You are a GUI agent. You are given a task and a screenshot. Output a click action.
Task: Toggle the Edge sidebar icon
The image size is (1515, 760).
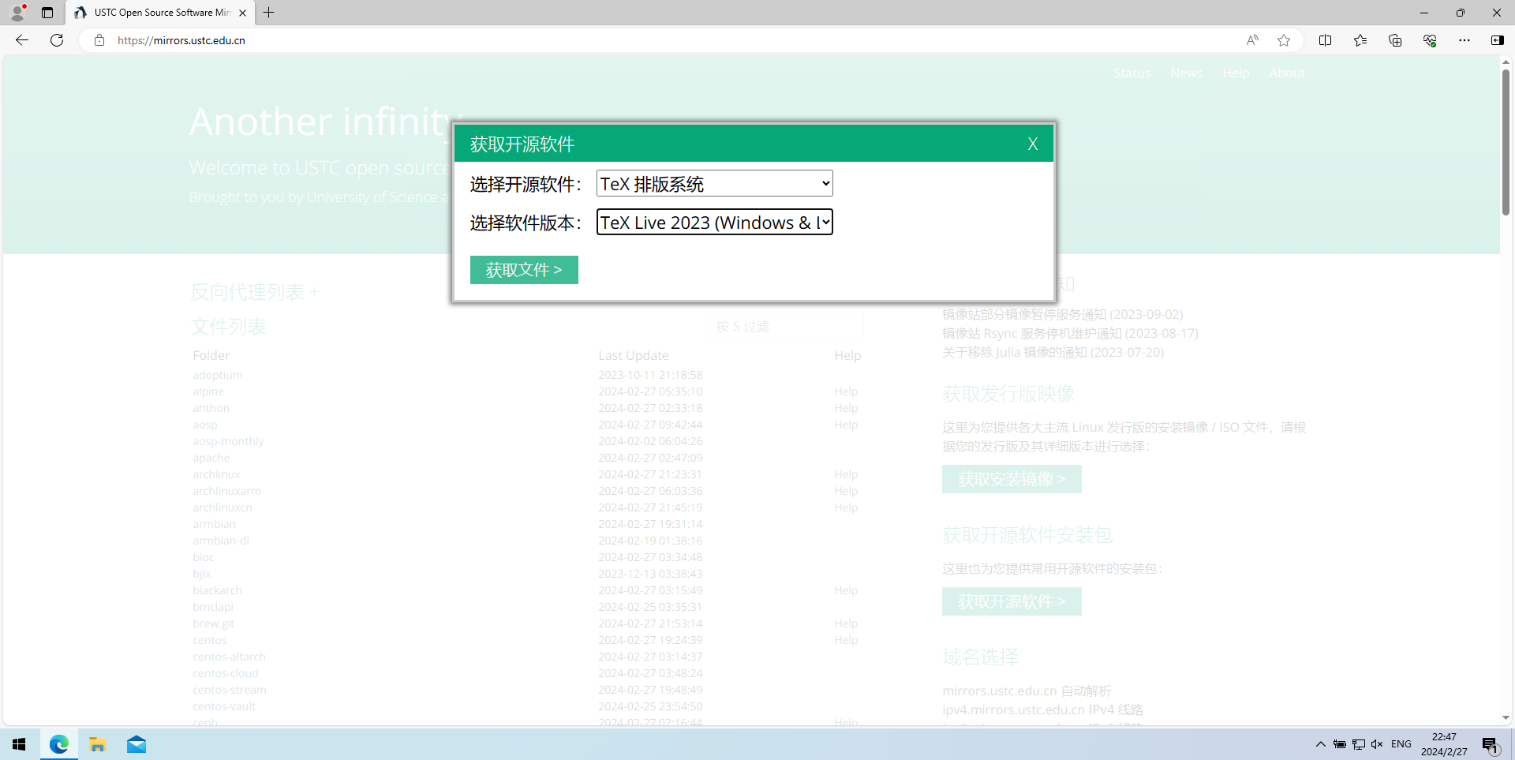[1498, 40]
